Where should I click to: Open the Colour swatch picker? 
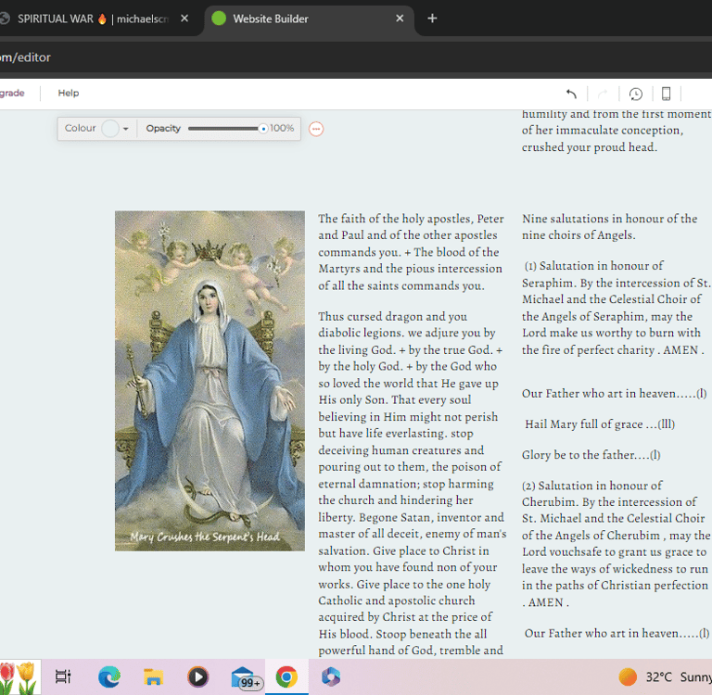(x=110, y=129)
